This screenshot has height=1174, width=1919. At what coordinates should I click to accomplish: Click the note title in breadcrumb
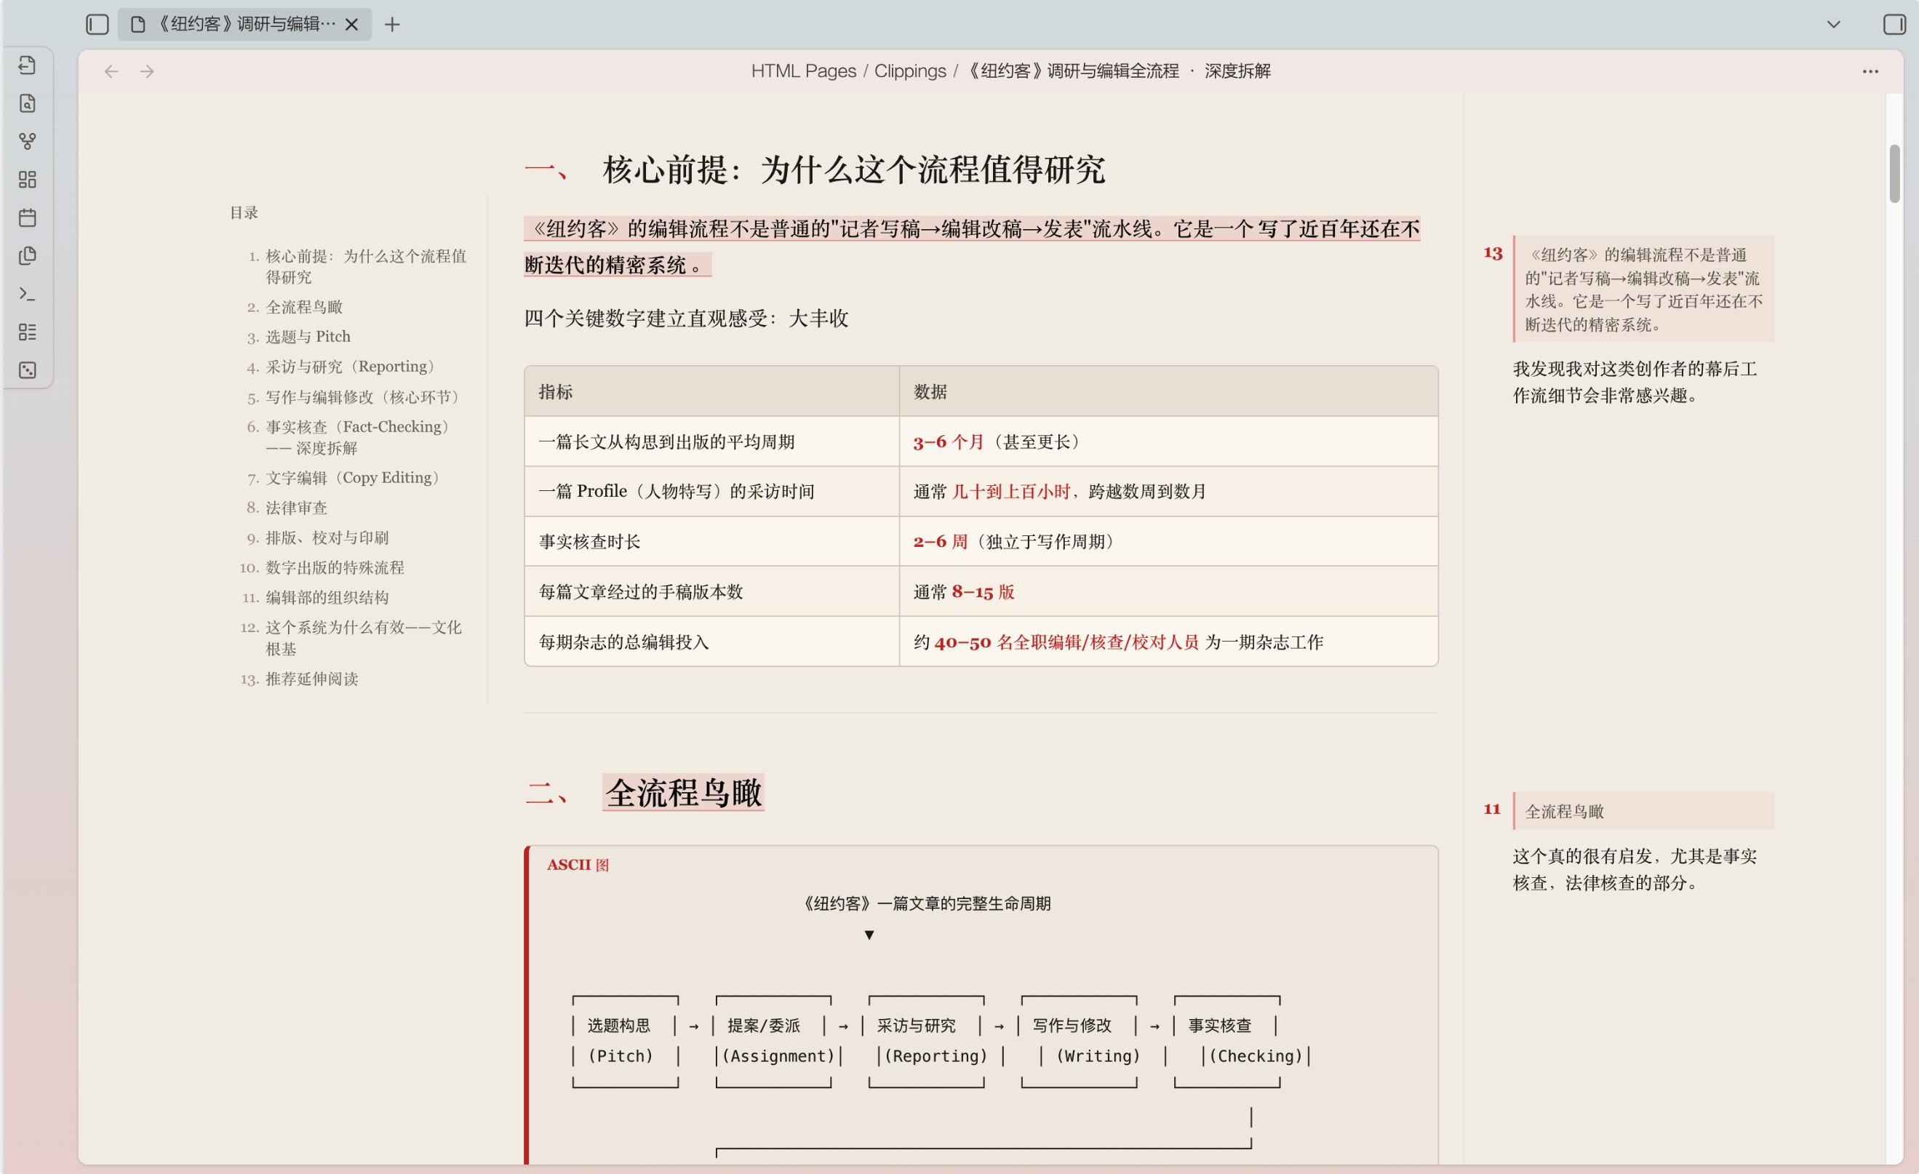[1118, 71]
